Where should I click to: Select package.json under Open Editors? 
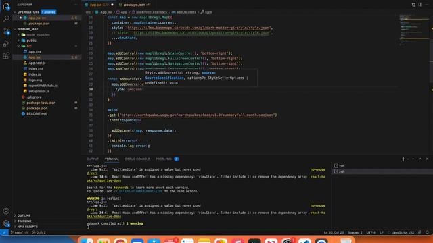coord(39,24)
